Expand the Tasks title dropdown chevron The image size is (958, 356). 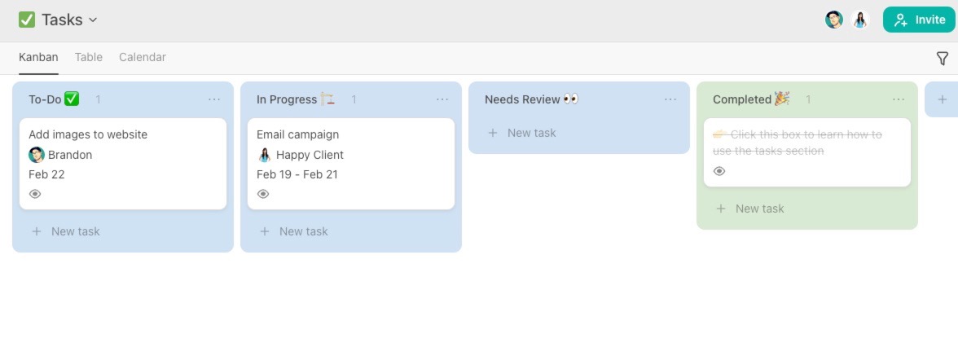[93, 20]
